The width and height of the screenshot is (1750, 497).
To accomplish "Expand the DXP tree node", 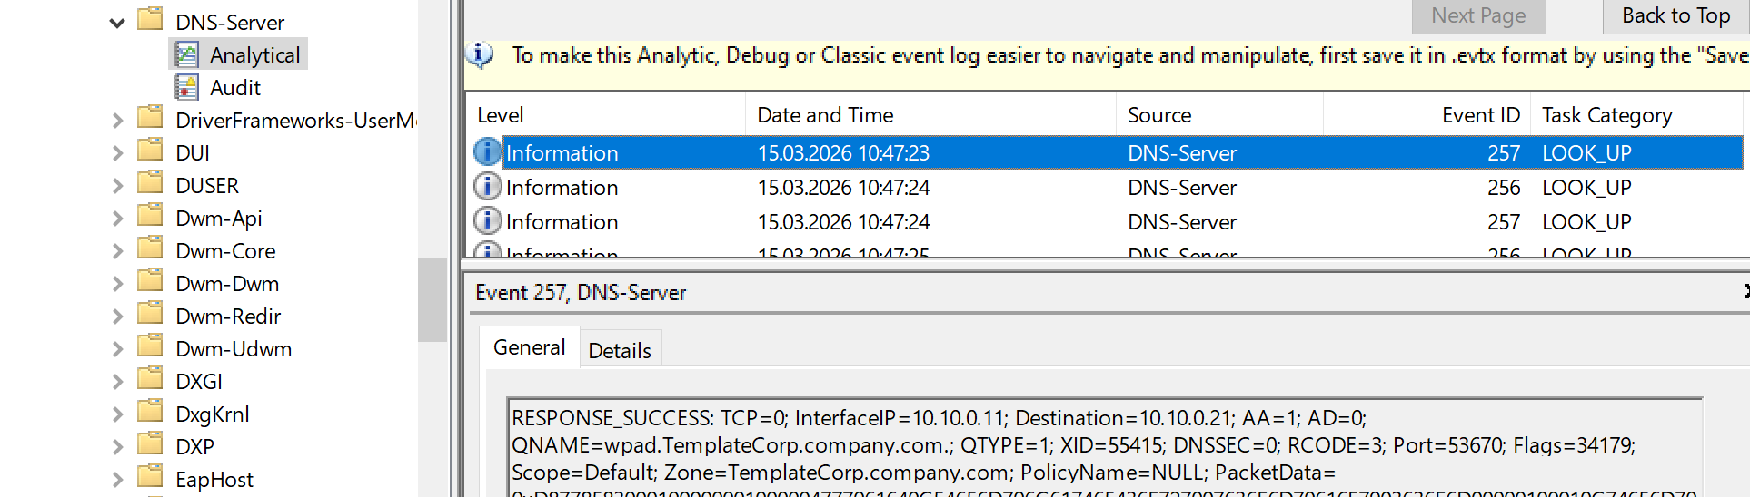I will click(x=117, y=447).
